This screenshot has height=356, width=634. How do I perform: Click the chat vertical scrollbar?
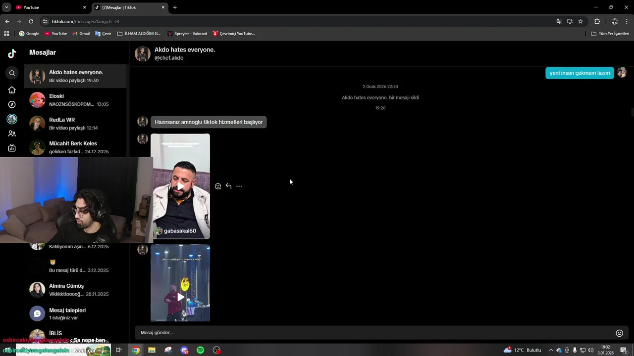[632, 112]
